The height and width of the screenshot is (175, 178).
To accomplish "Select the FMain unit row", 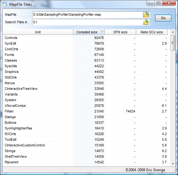I will (x=85, y=111).
